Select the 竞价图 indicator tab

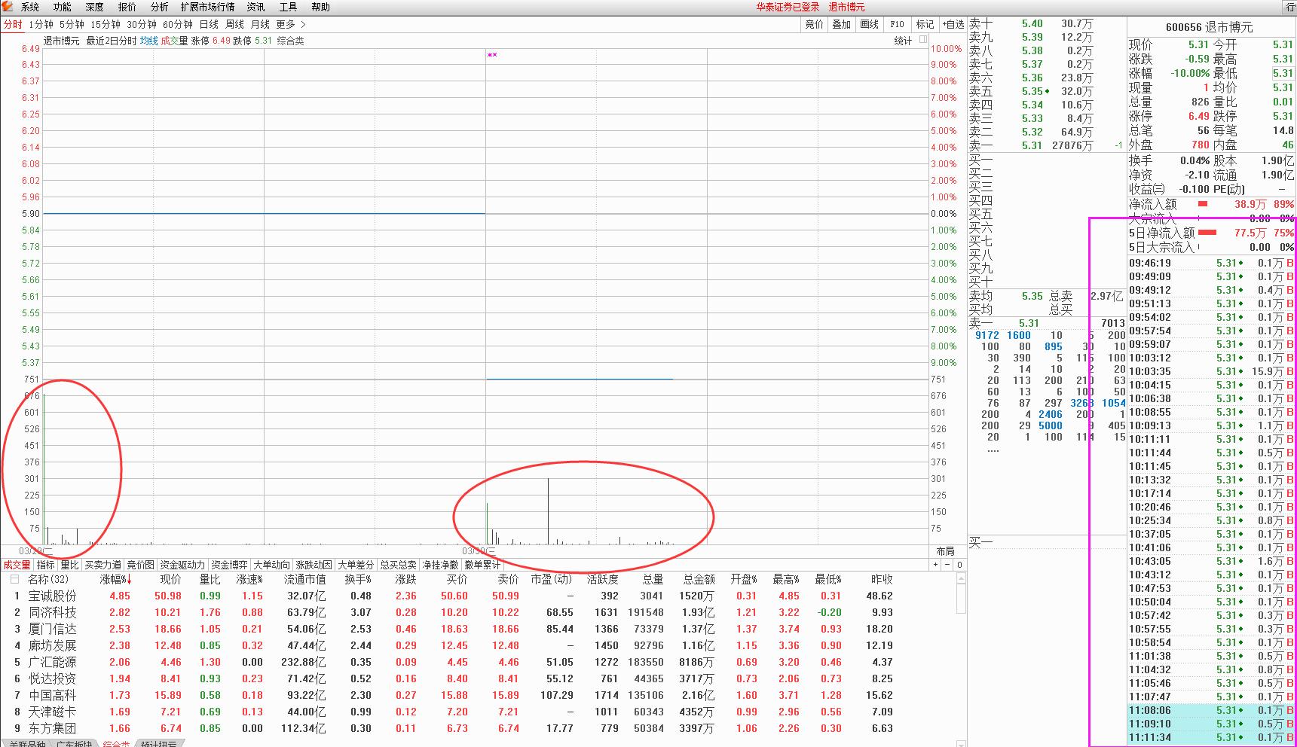pos(140,565)
